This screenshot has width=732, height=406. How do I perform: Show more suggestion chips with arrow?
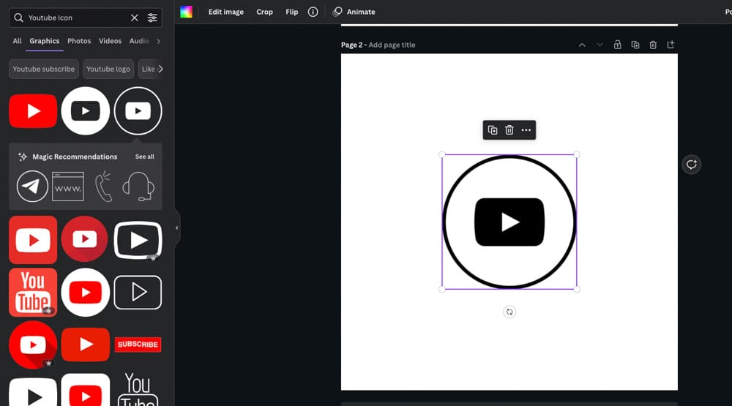[160, 69]
